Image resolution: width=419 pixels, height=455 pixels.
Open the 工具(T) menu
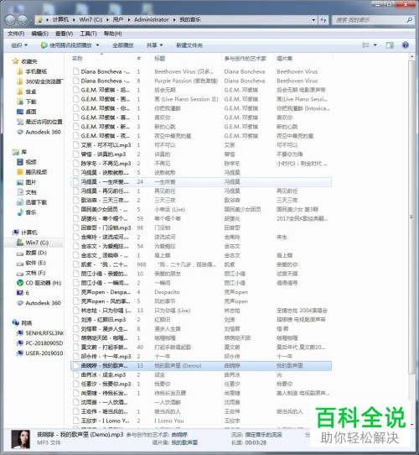tap(88, 34)
